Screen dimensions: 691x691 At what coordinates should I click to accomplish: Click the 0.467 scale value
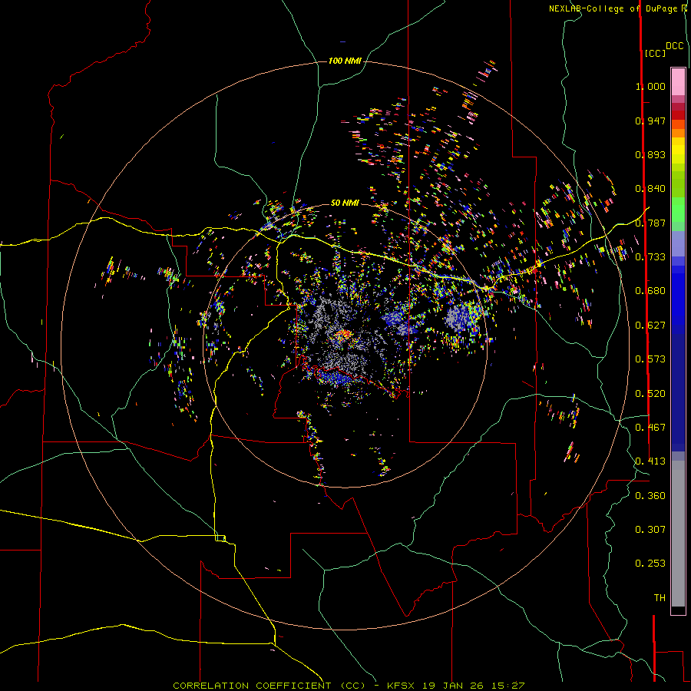pos(650,428)
